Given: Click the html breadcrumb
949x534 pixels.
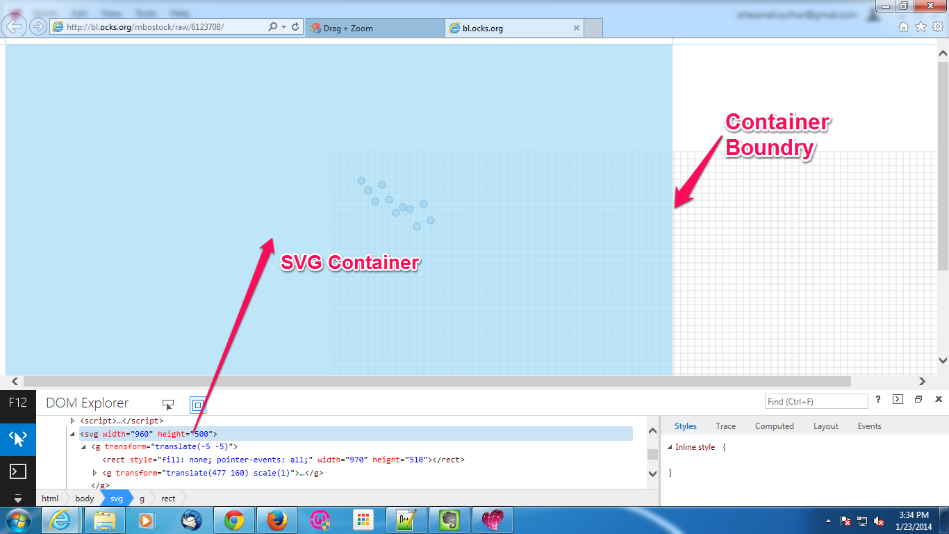Looking at the screenshot, I should [x=50, y=498].
